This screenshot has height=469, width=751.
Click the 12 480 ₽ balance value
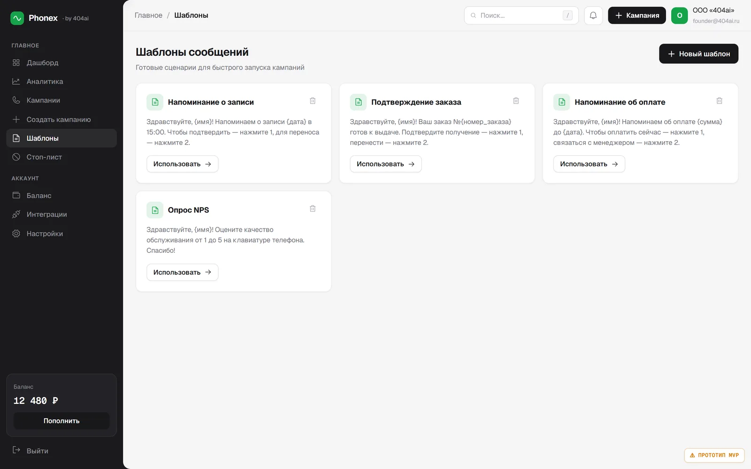pyautogui.click(x=36, y=401)
